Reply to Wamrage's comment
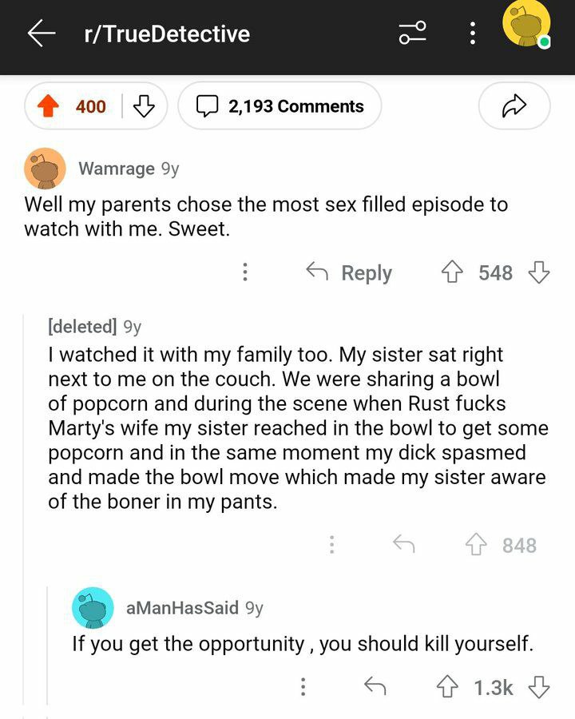Screen dimensions: 575x719 point(350,272)
